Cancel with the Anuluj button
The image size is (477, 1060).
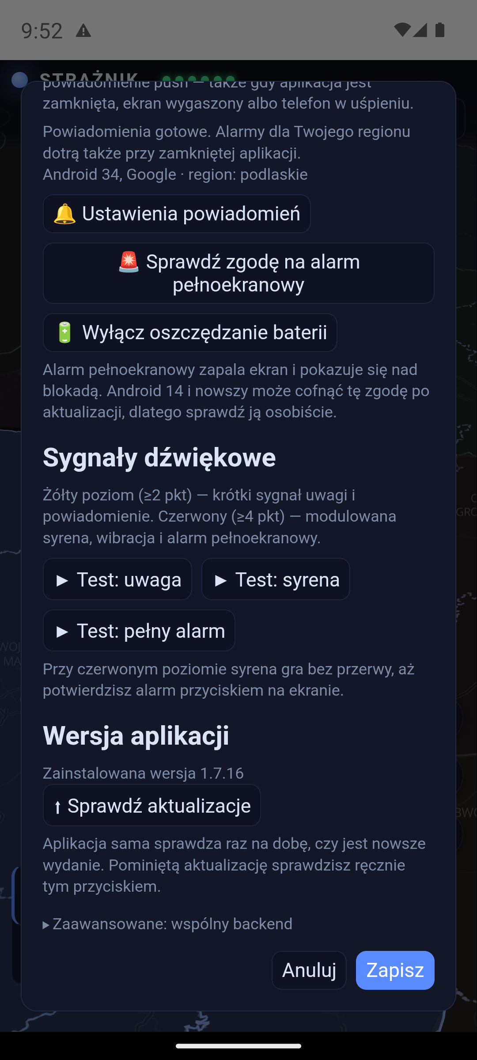pyautogui.click(x=309, y=970)
